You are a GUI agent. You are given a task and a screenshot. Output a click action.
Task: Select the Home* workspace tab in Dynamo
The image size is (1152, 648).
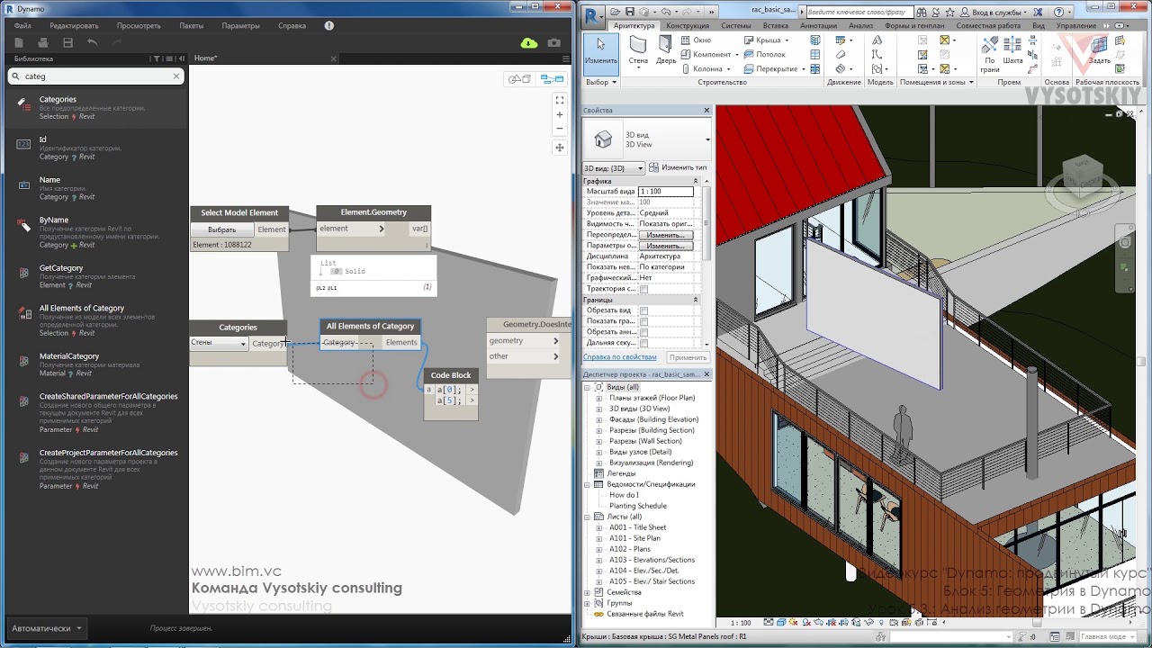coord(205,58)
